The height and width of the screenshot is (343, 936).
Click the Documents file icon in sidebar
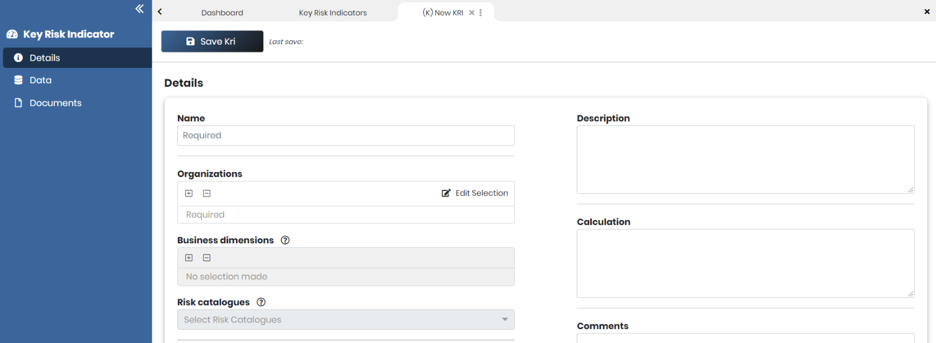coord(18,103)
